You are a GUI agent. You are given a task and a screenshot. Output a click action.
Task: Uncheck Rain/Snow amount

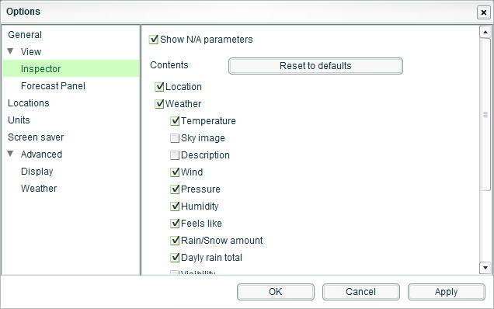175,241
